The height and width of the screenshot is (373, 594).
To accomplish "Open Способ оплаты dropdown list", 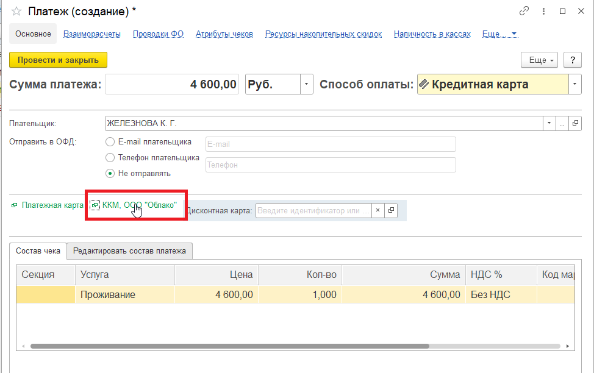I will 575,85.
